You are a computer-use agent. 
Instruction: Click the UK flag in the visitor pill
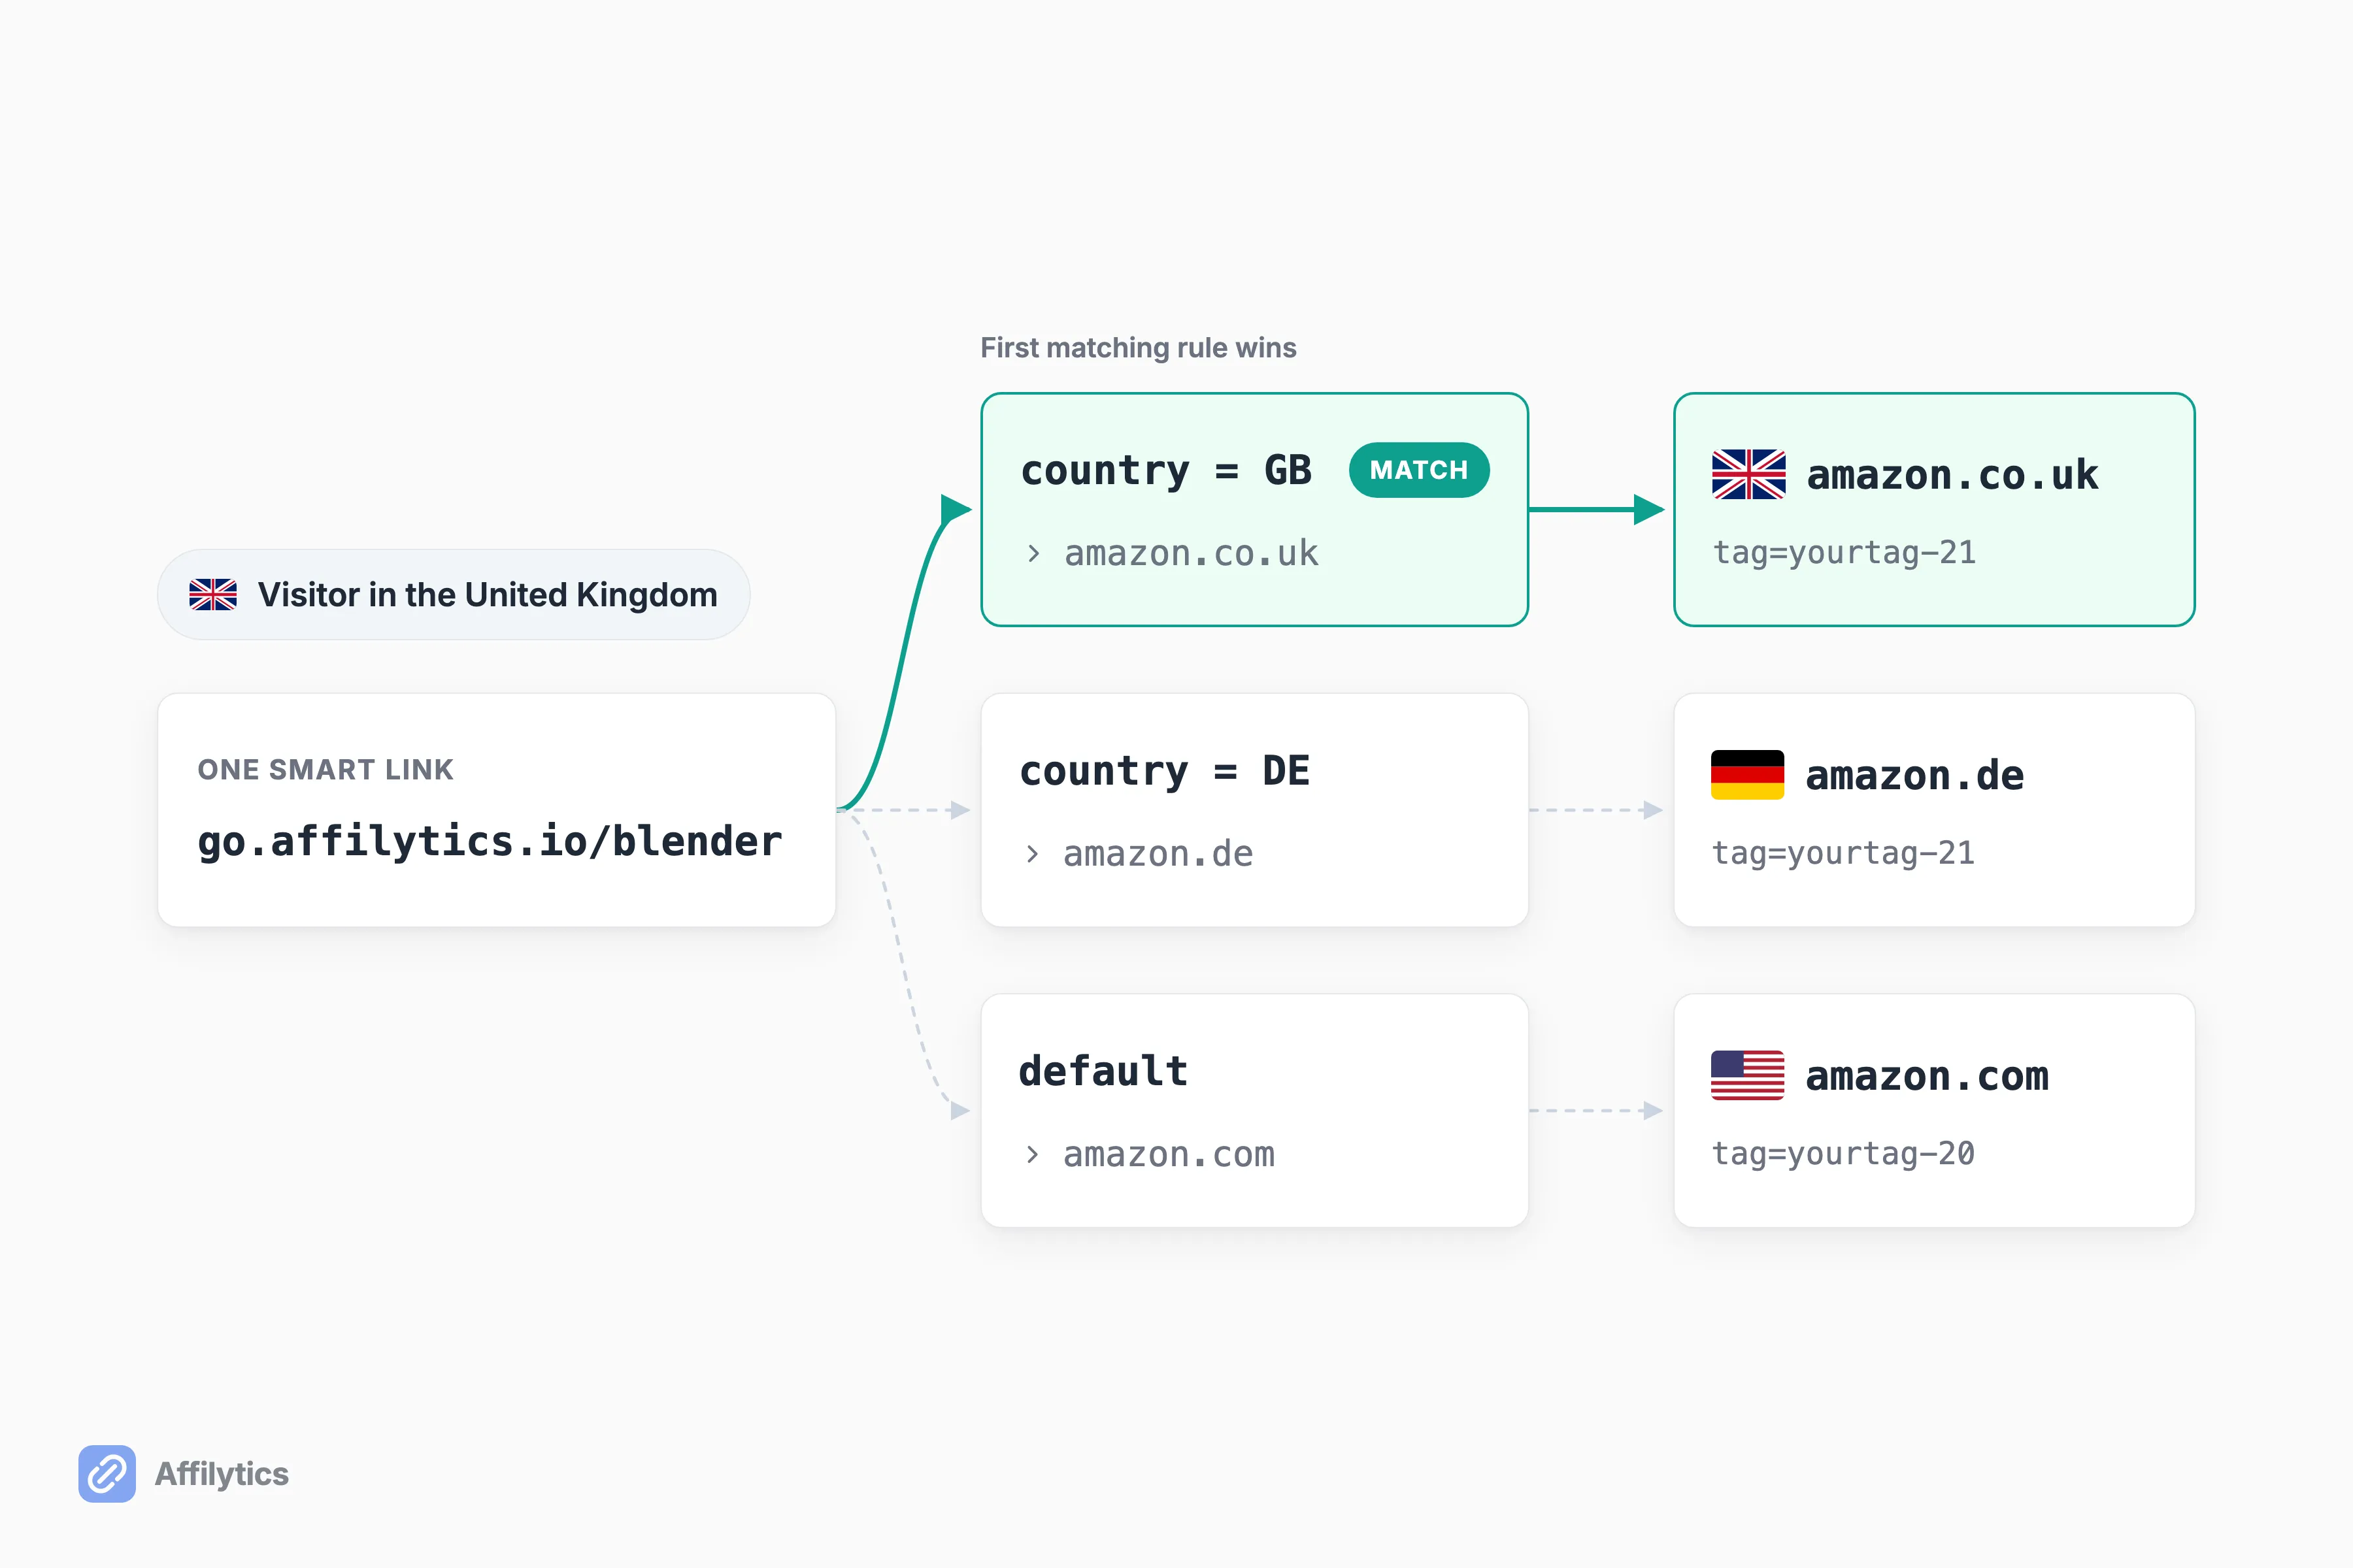point(213,595)
